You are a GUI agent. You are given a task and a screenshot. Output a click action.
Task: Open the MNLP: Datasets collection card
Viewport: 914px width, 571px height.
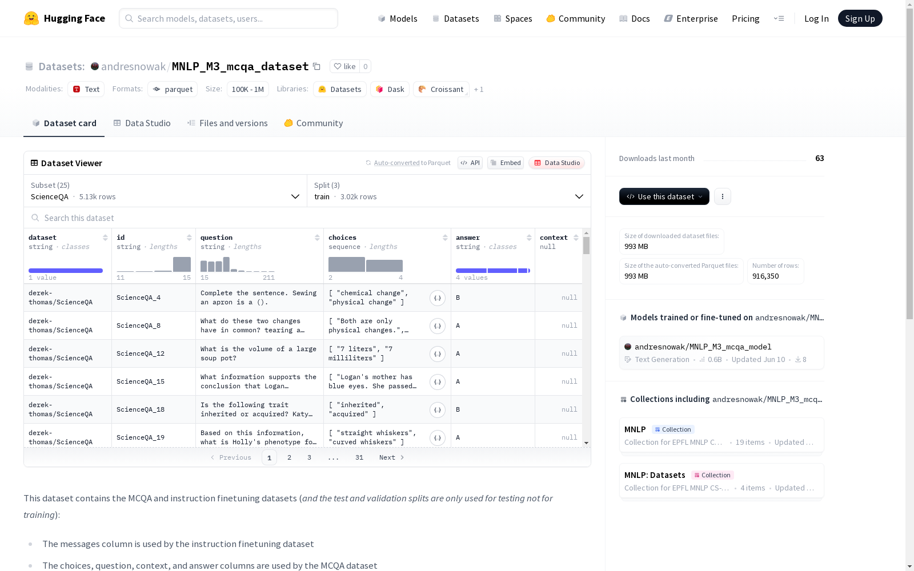[721, 481]
